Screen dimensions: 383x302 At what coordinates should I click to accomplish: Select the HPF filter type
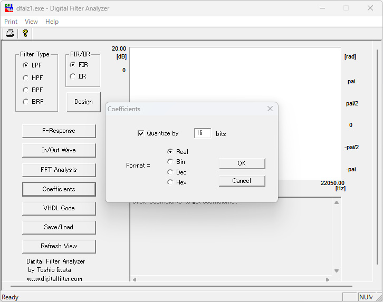(x=26, y=77)
